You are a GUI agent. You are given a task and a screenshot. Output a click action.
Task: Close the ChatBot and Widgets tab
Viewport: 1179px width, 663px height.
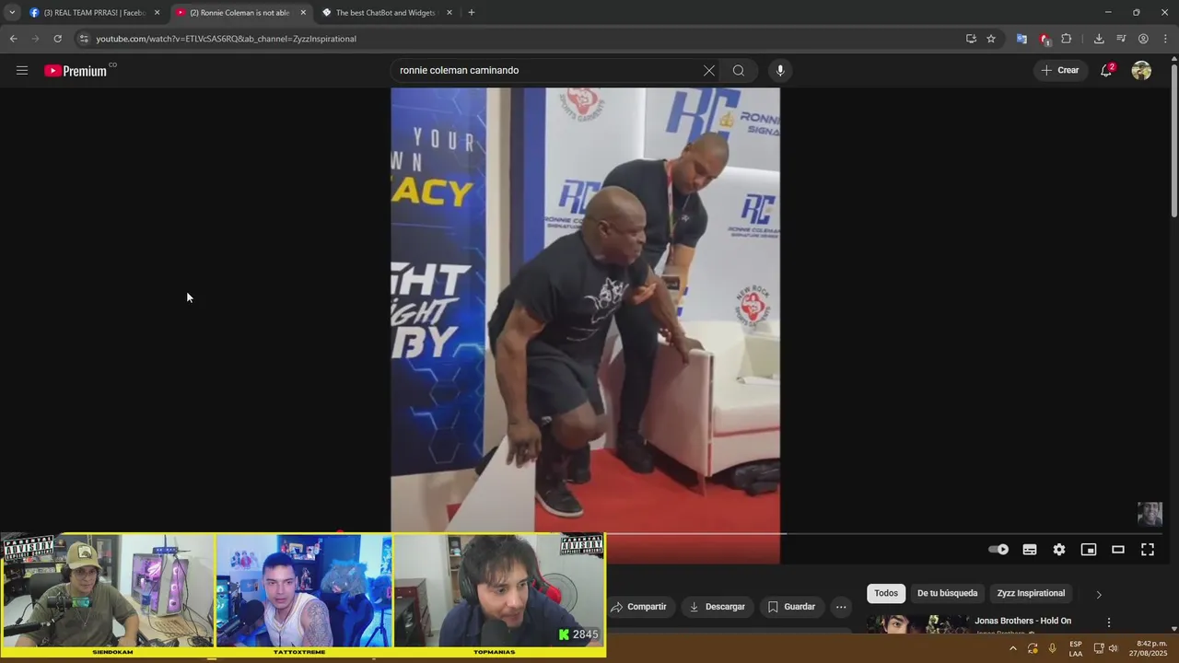(x=449, y=13)
